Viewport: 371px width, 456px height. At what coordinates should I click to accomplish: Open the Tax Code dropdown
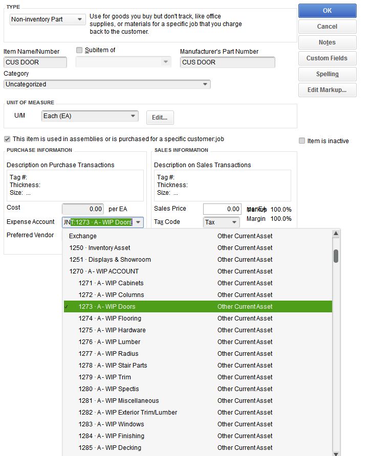click(234, 222)
